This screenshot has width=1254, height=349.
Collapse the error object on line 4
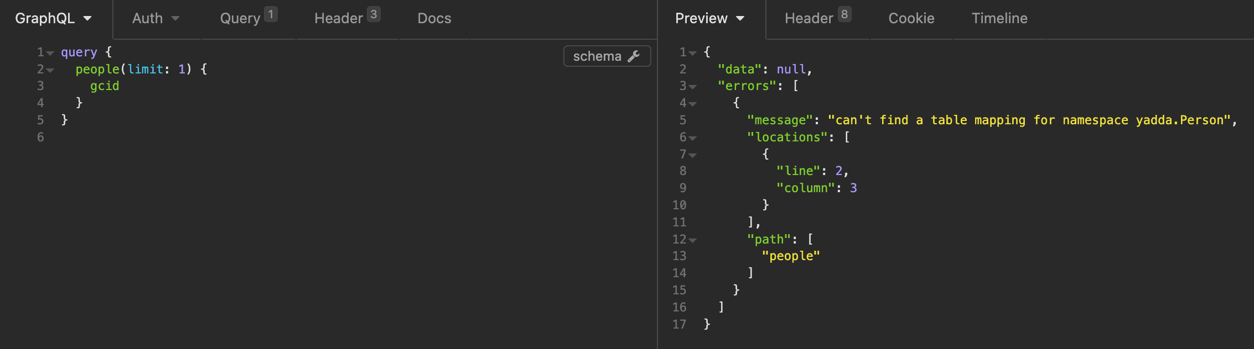(692, 104)
